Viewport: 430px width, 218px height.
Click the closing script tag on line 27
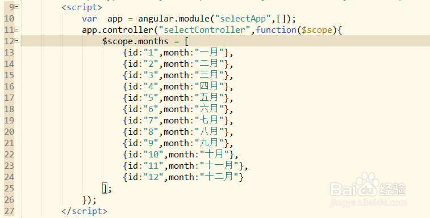click(x=84, y=211)
